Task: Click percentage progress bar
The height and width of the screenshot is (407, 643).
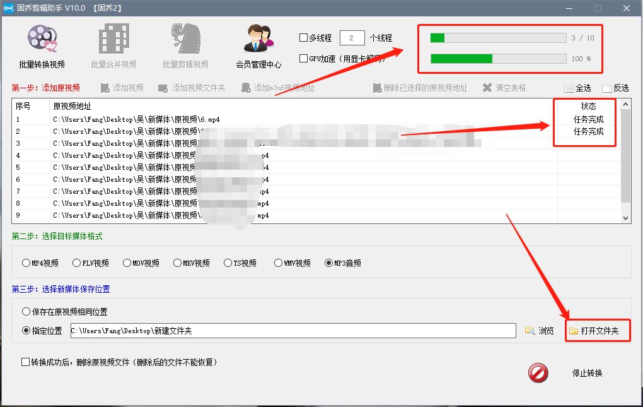Action: click(x=498, y=59)
